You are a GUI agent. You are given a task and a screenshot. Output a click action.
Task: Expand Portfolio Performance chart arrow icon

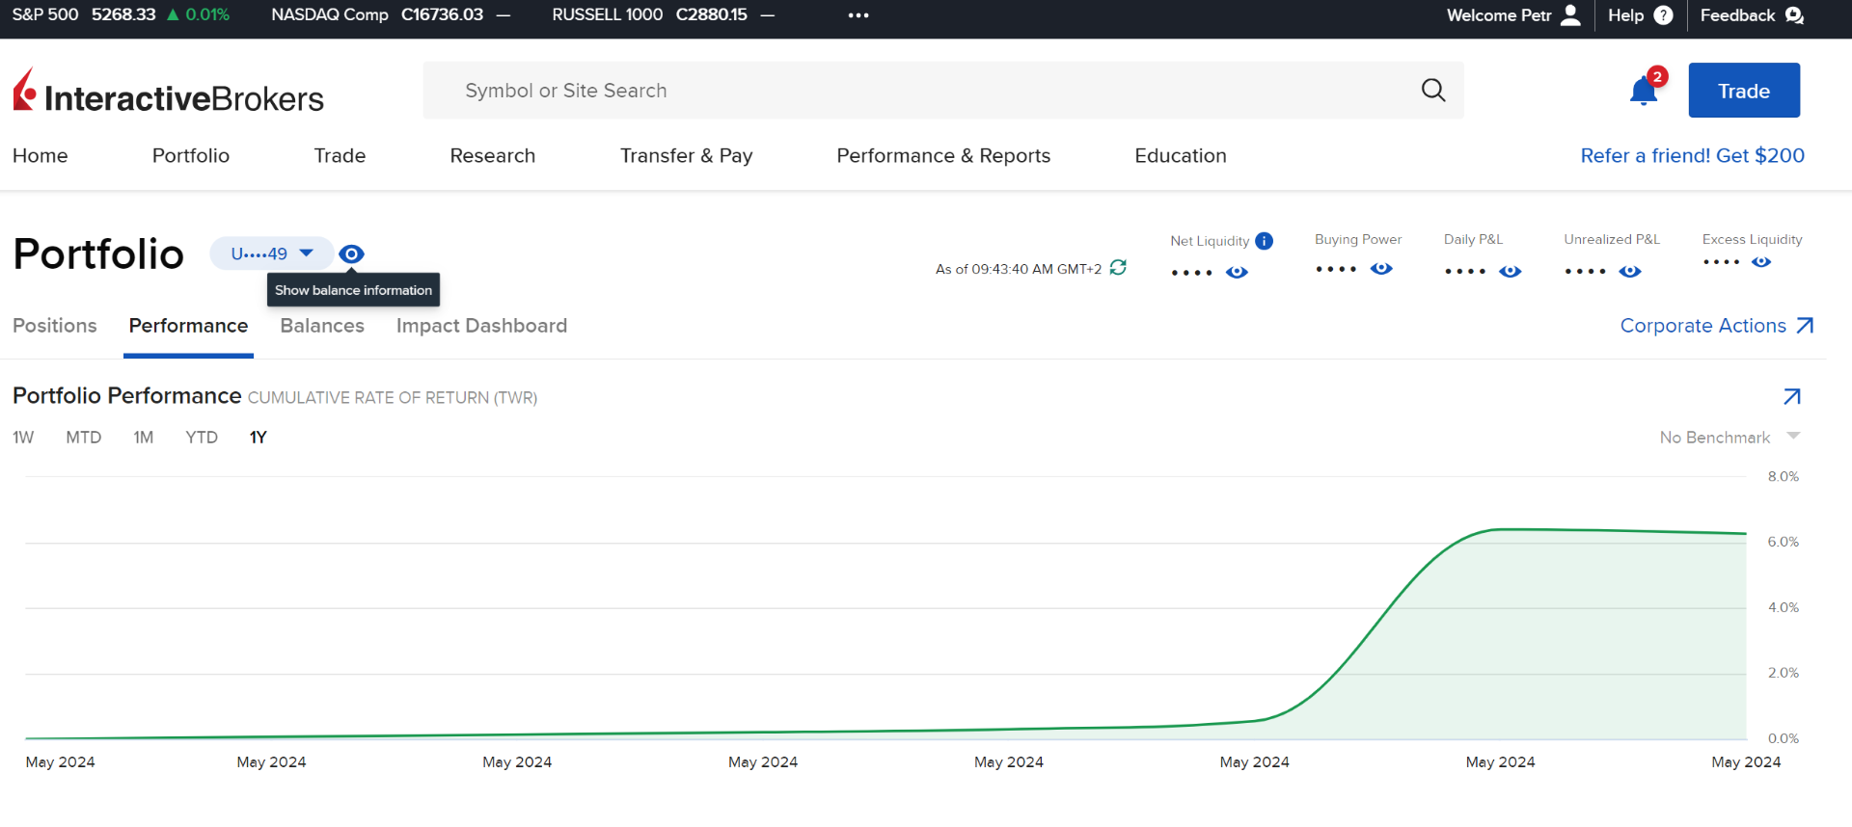coord(1791,396)
